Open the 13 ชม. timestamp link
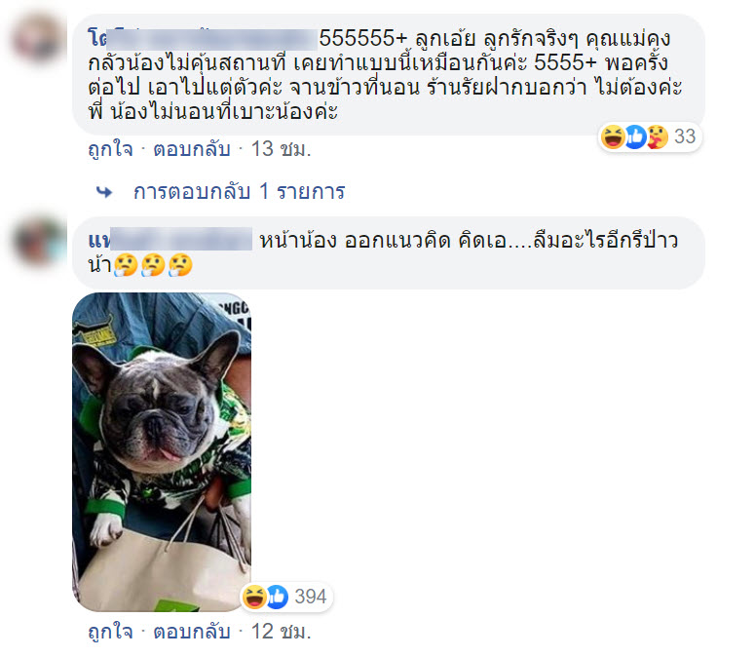The height and width of the screenshot is (657, 755). point(281,149)
